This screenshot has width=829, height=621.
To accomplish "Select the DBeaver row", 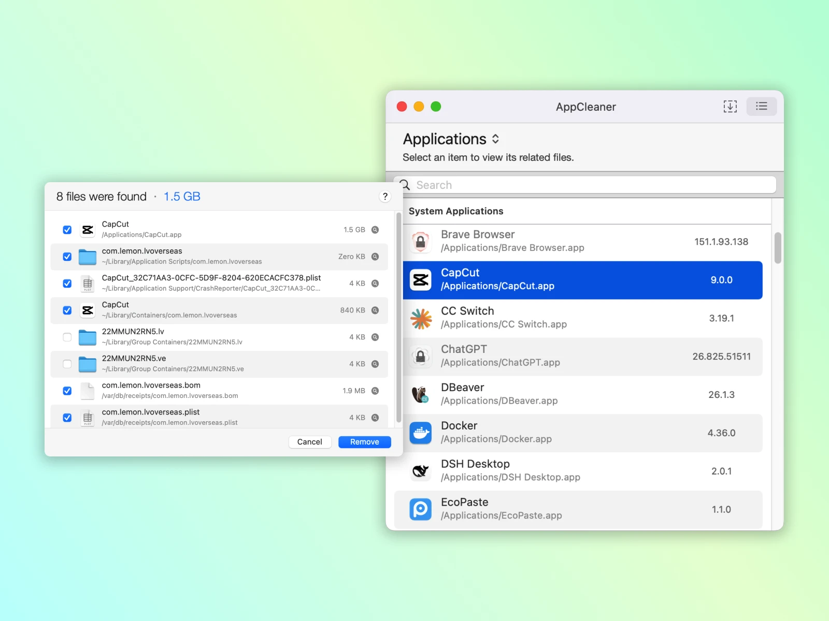I will (x=583, y=395).
